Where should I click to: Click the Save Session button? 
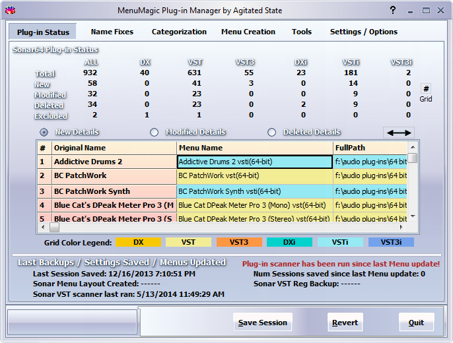click(263, 323)
